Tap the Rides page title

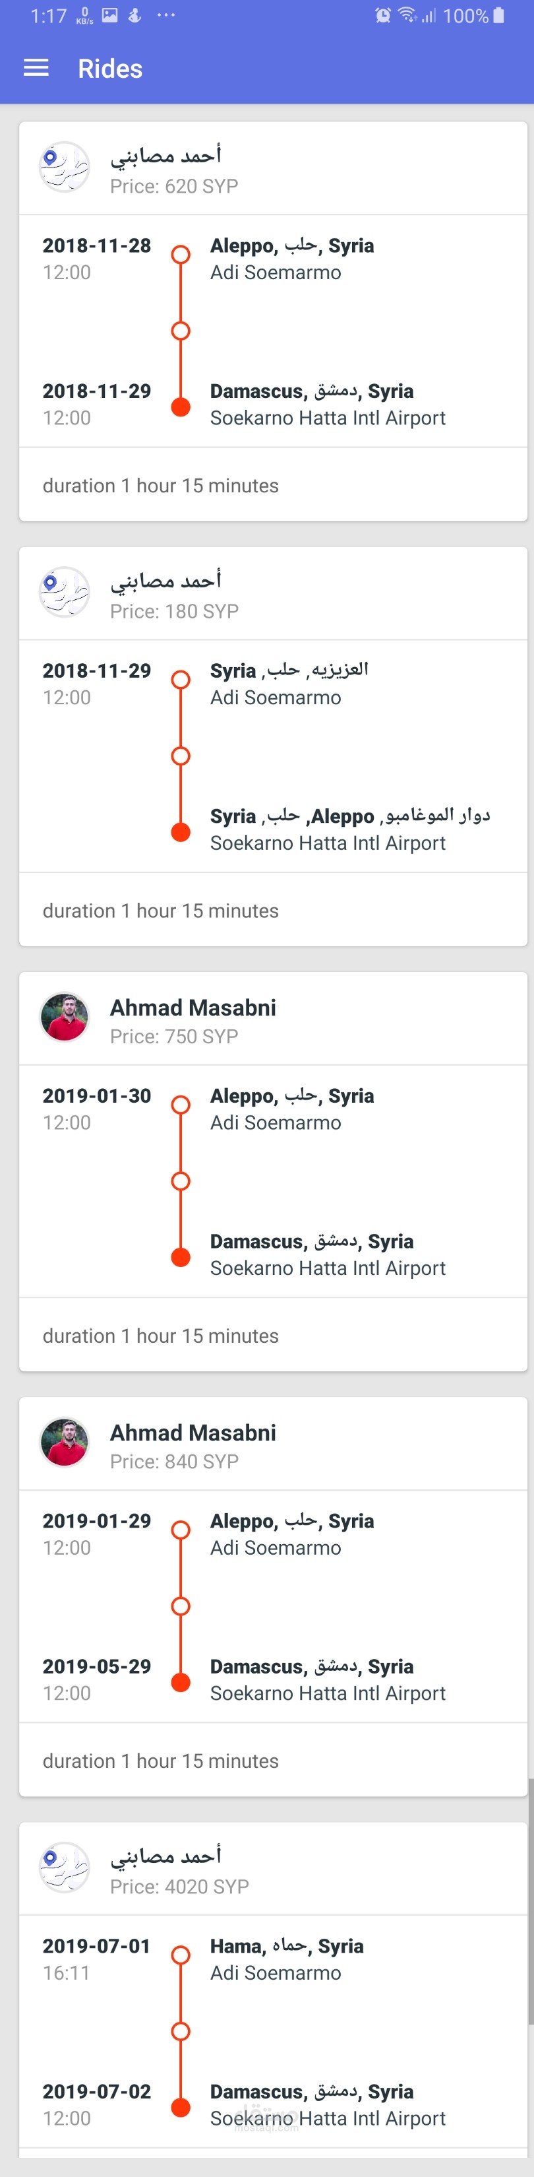point(110,69)
